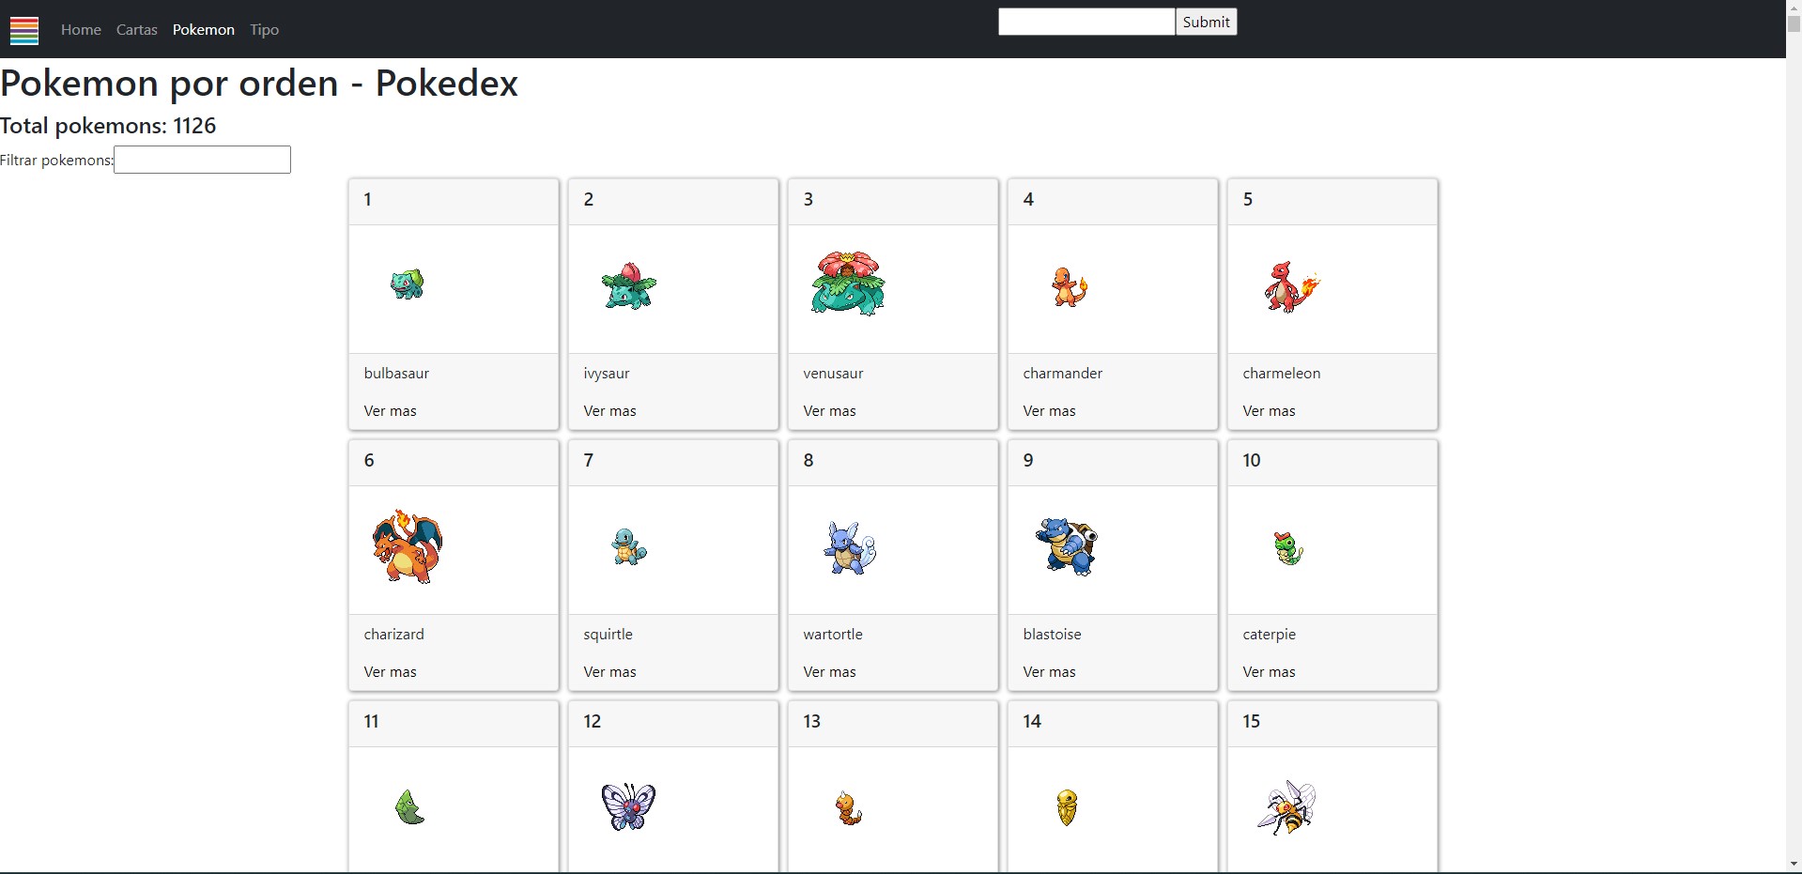Go to the Cartas page
Image resolution: width=1802 pixels, height=874 pixels.
coord(136,30)
